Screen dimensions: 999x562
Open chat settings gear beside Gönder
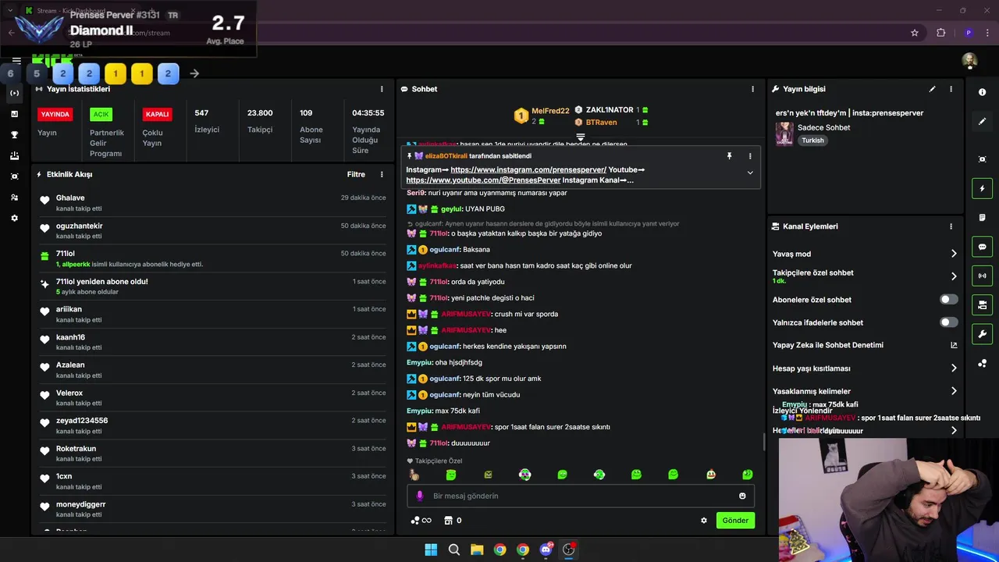pyautogui.click(x=704, y=521)
